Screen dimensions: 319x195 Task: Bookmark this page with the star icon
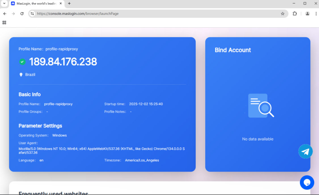click(282, 14)
